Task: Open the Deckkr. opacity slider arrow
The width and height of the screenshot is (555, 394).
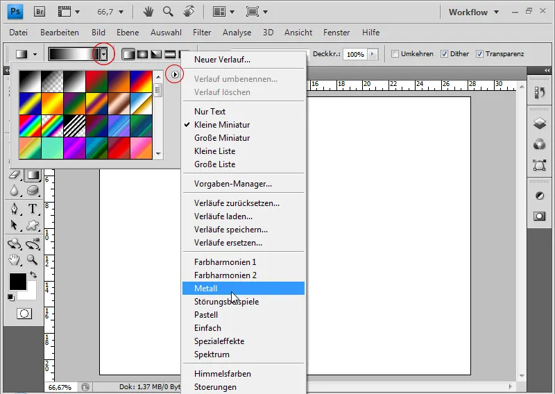Action: pyautogui.click(x=372, y=54)
